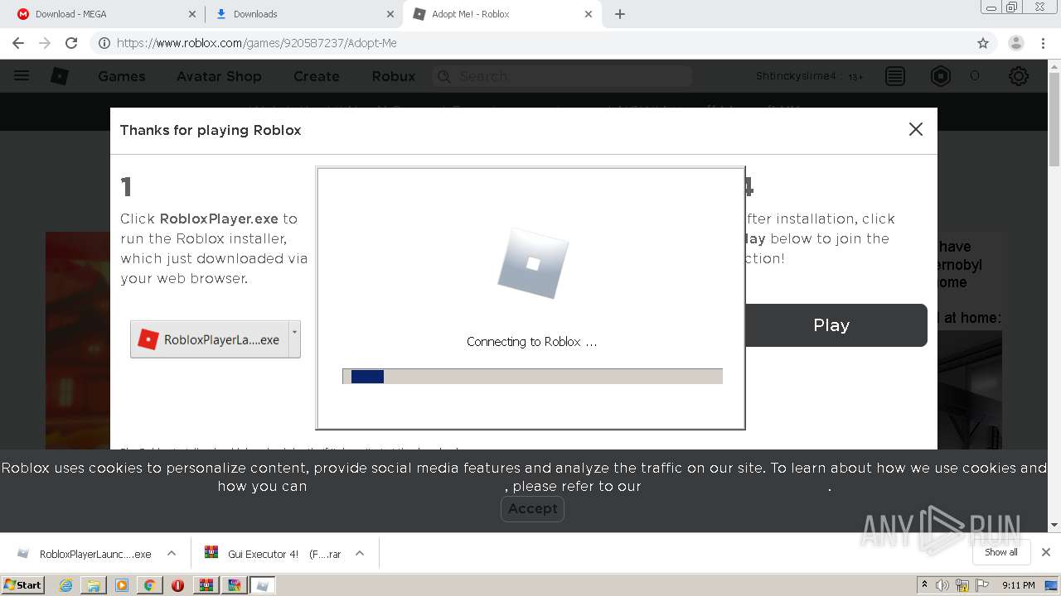Click the volume speaker tray icon
The image size is (1061, 596).
click(942, 585)
